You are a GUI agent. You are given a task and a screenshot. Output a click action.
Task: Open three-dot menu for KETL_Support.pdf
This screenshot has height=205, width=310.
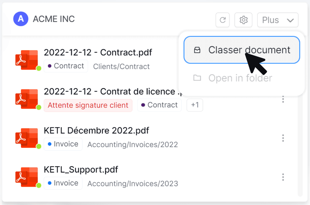point(283,177)
